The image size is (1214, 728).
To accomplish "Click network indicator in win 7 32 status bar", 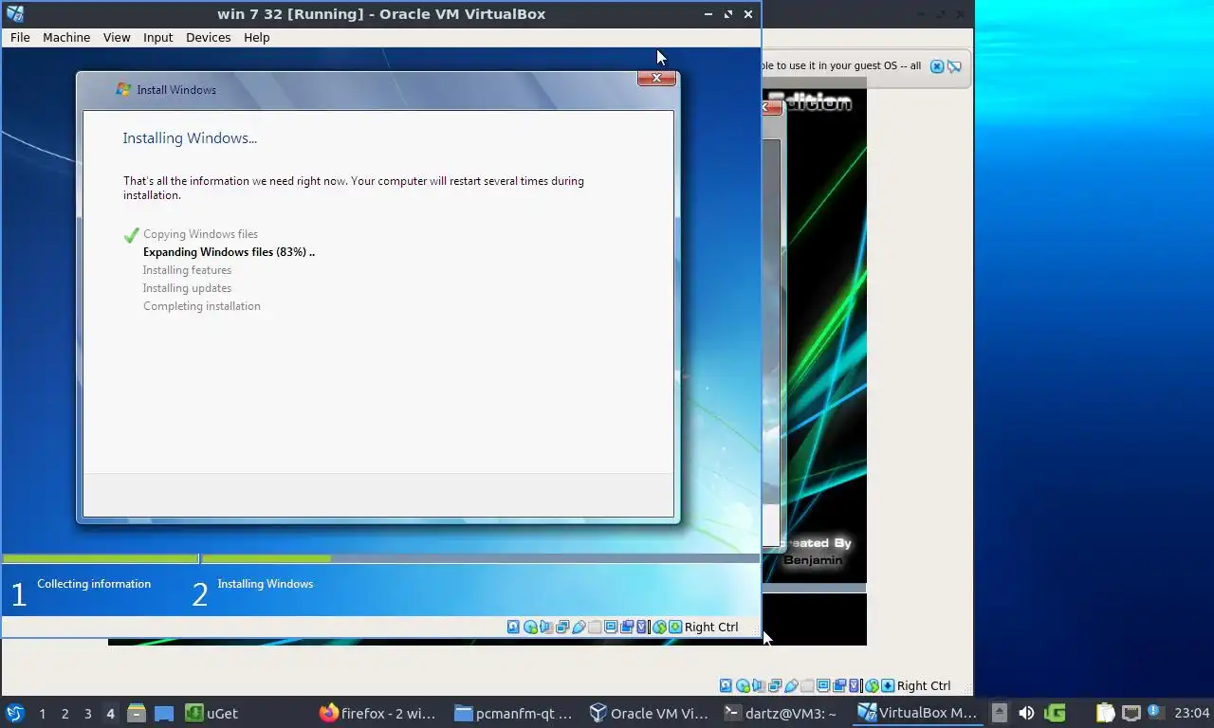I will coord(562,627).
